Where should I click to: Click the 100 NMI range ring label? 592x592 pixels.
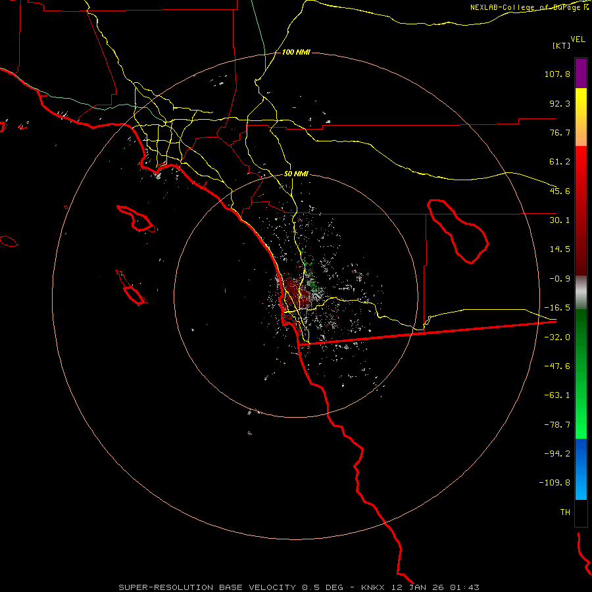(x=295, y=52)
